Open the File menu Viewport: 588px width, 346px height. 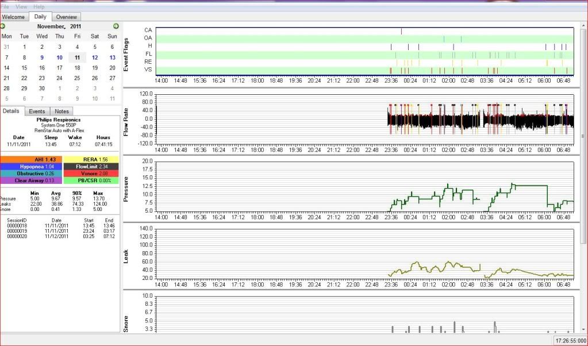5,6
